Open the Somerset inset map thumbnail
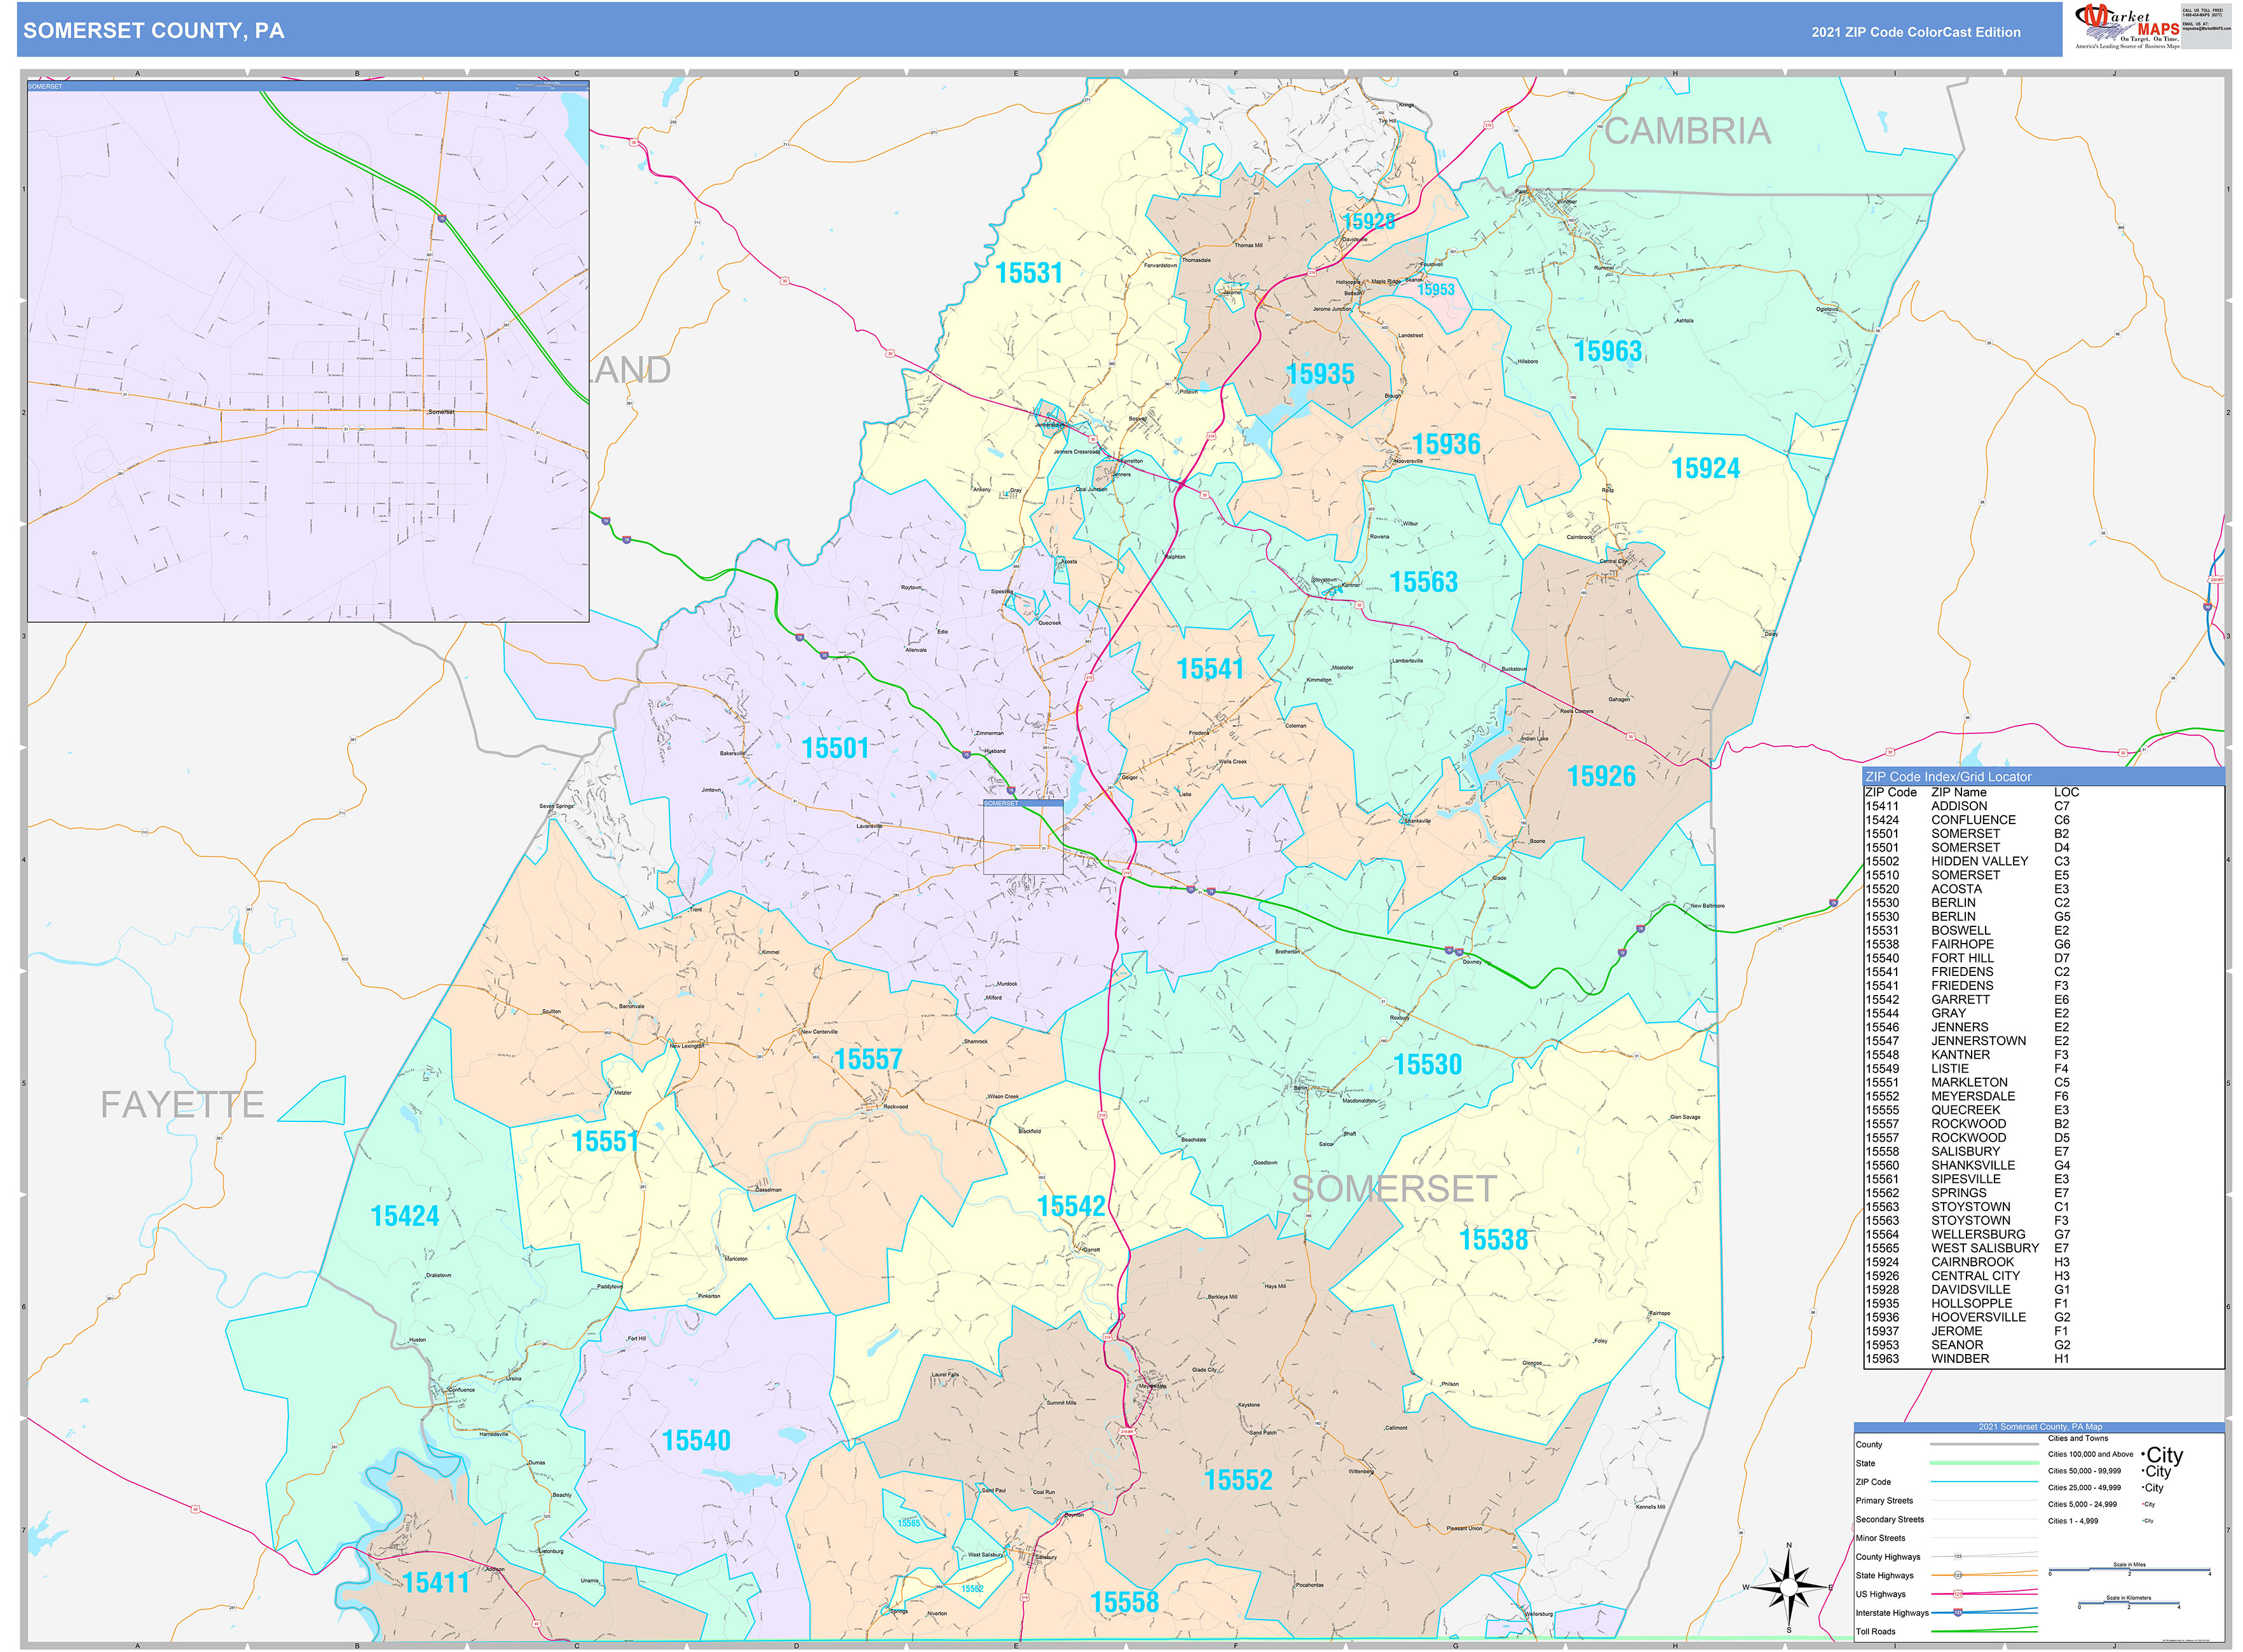The height and width of the screenshot is (1652, 2243). coord(308,351)
